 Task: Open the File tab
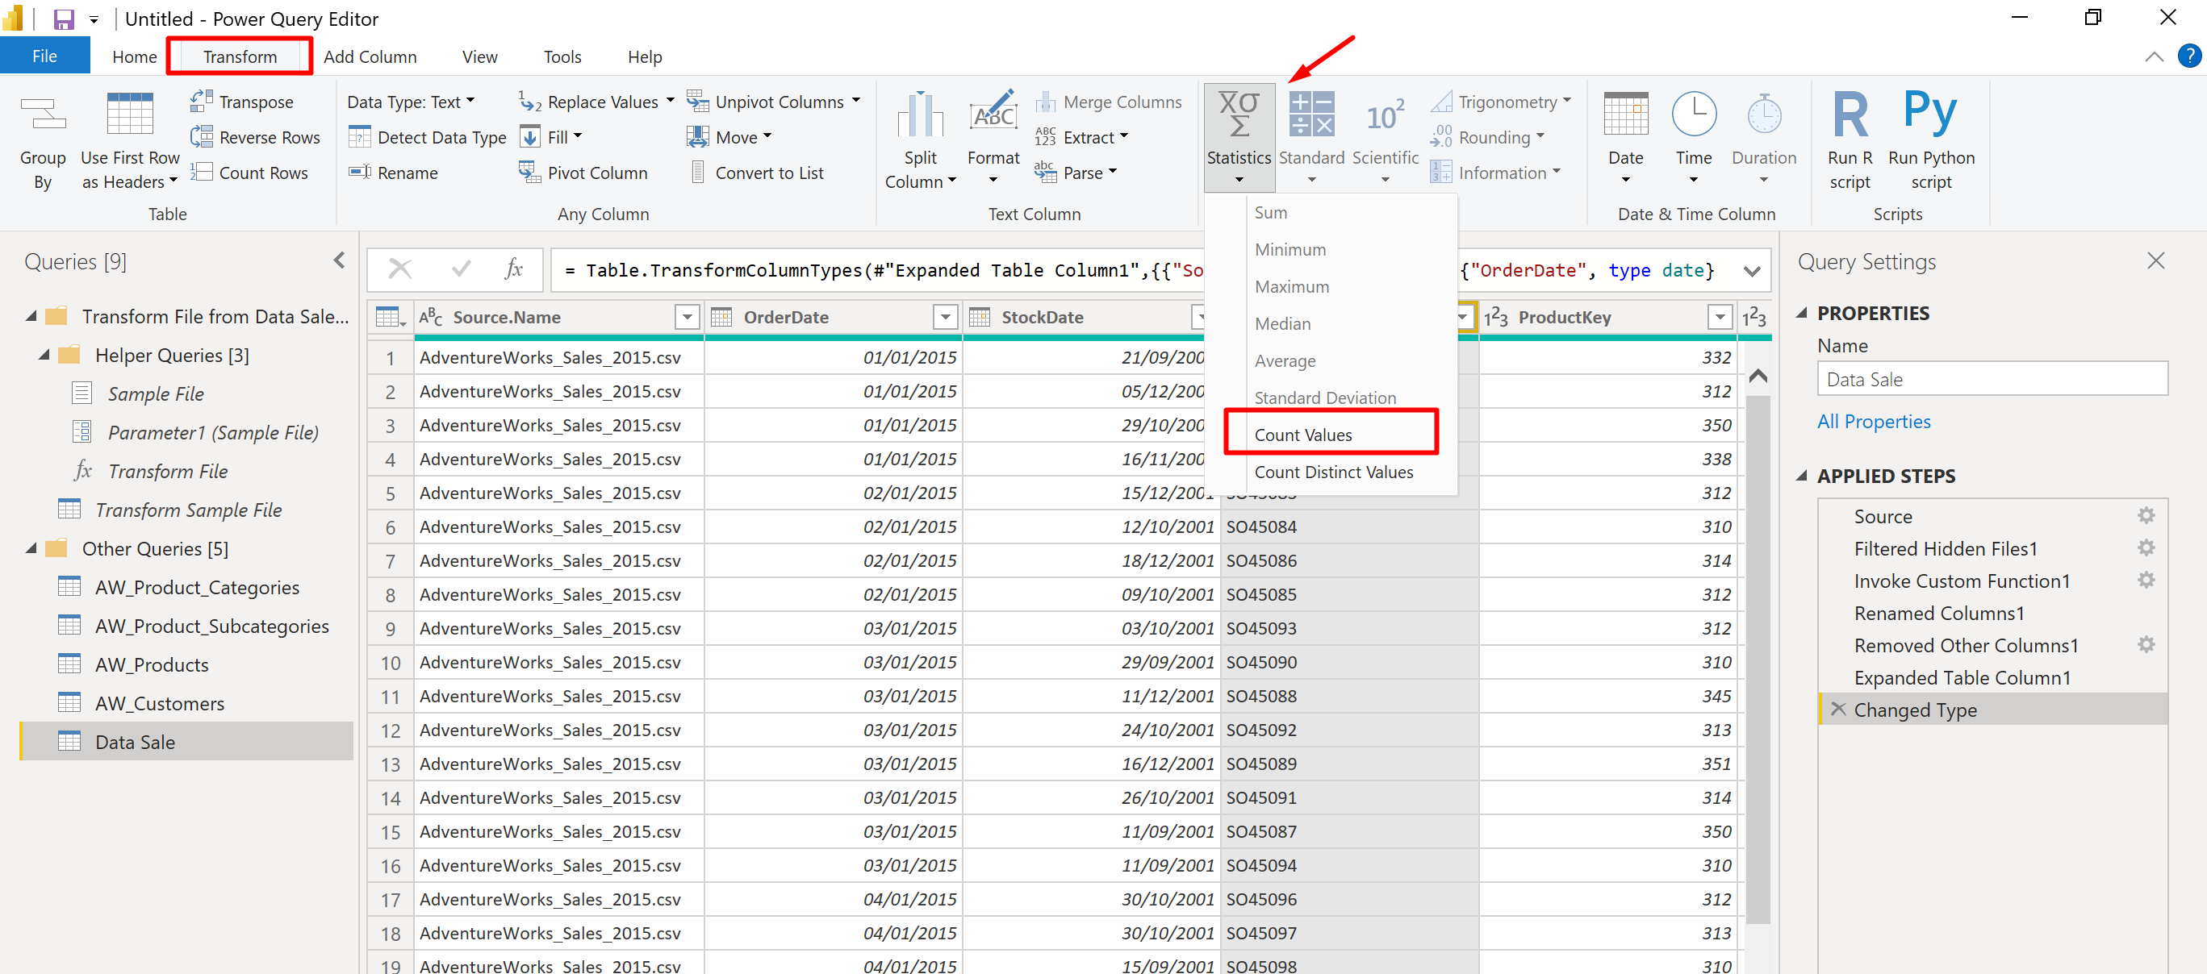tap(44, 56)
